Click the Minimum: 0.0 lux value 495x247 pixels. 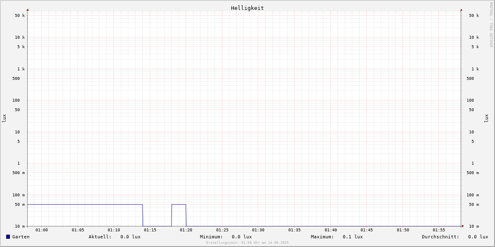click(x=226, y=237)
